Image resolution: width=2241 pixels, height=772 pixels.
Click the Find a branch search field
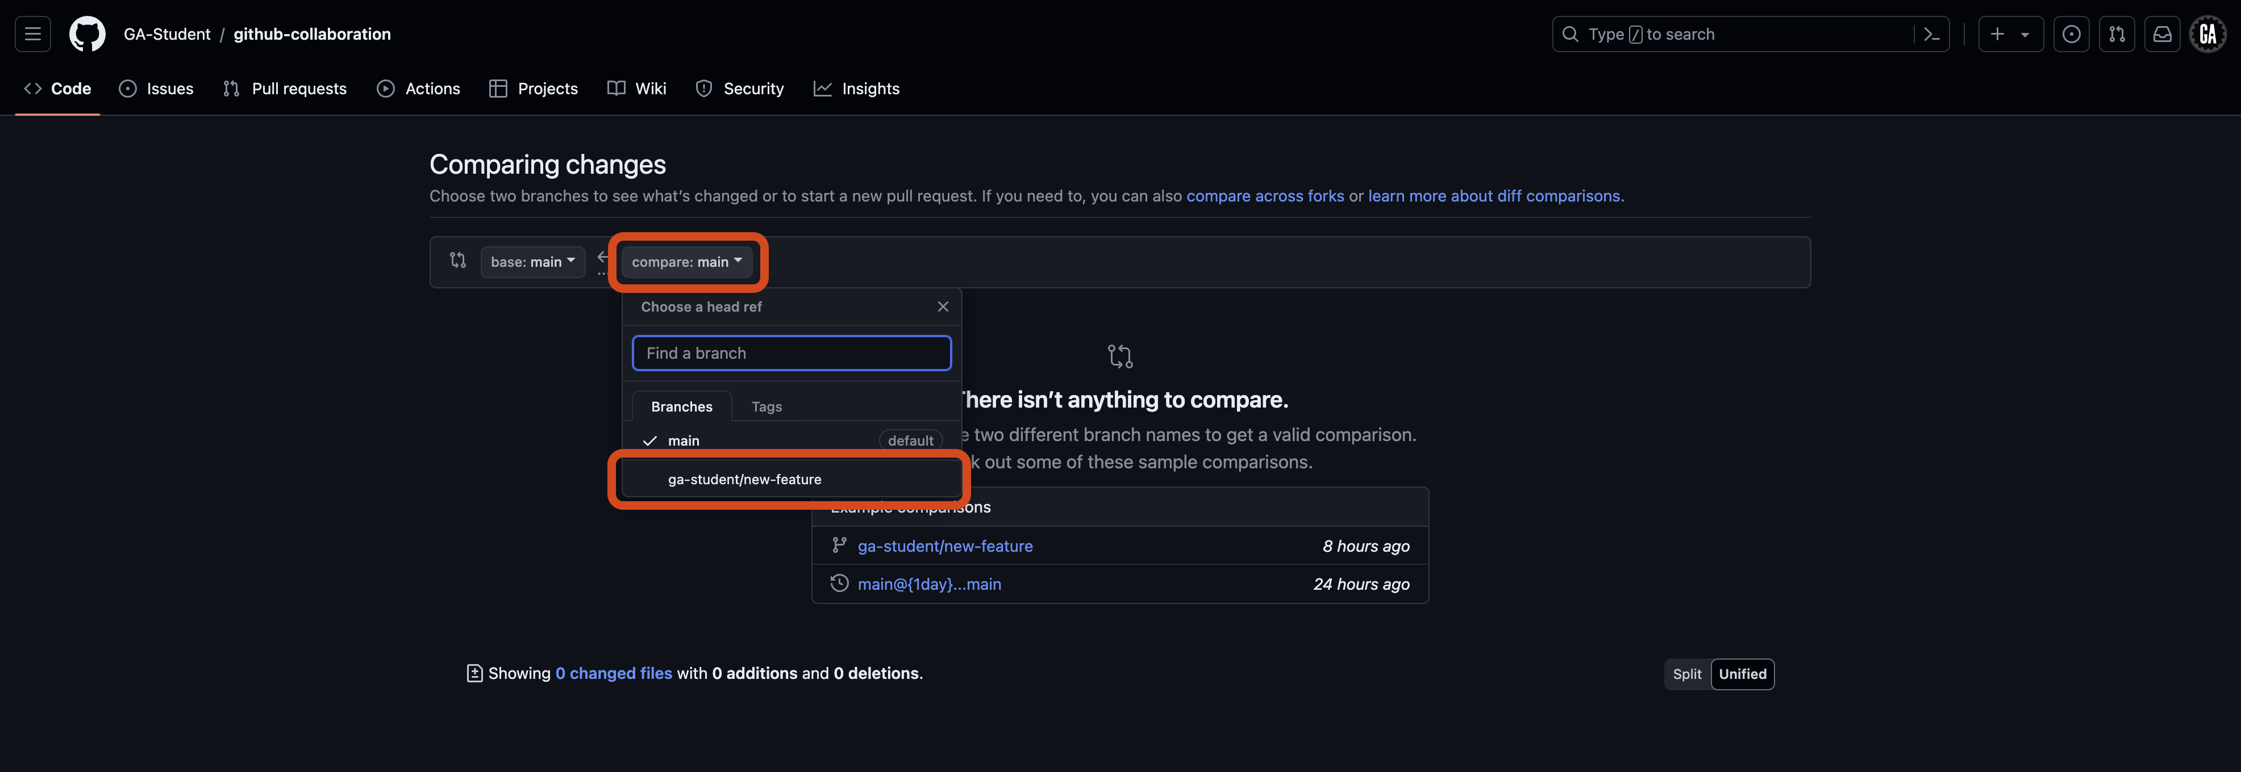click(x=792, y=353)
